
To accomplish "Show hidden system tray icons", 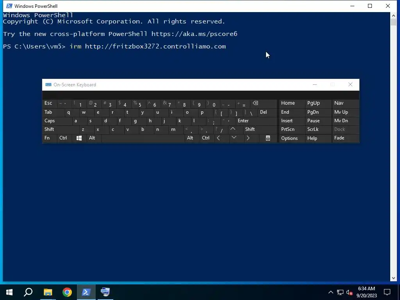I will pos(330,292).
